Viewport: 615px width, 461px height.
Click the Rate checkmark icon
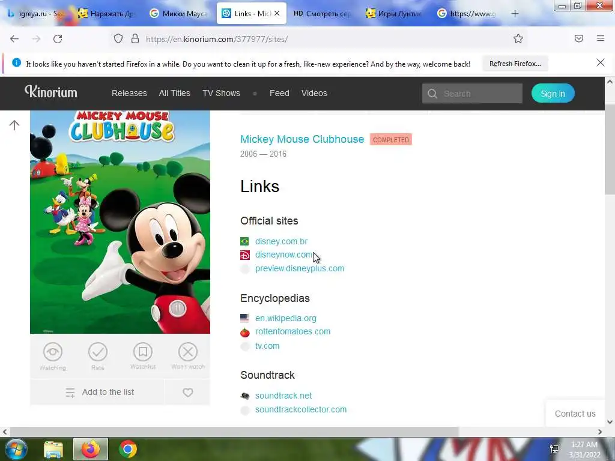(98, 352)
